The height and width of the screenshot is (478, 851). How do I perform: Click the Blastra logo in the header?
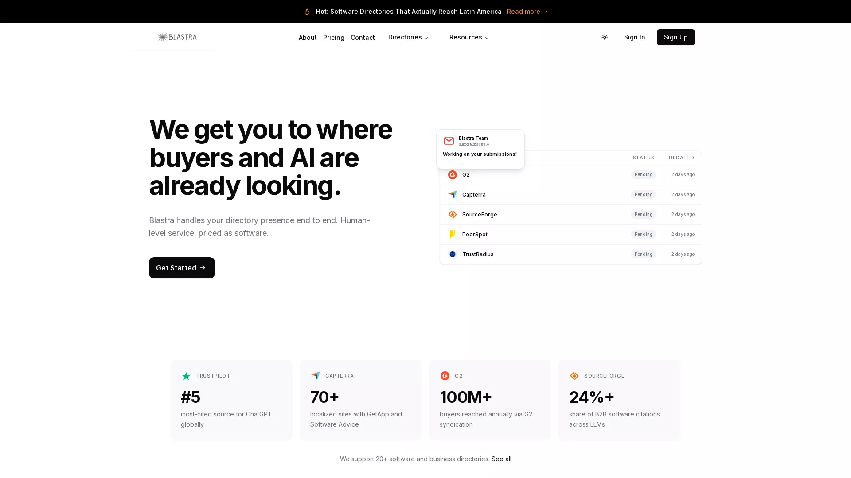click(176, 37)
